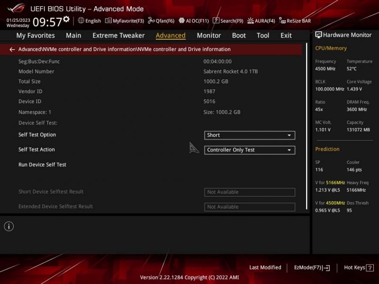Click the back arrow in the breadcrumb bar
The image size is (379, 284).
click(x=12, y=50)
